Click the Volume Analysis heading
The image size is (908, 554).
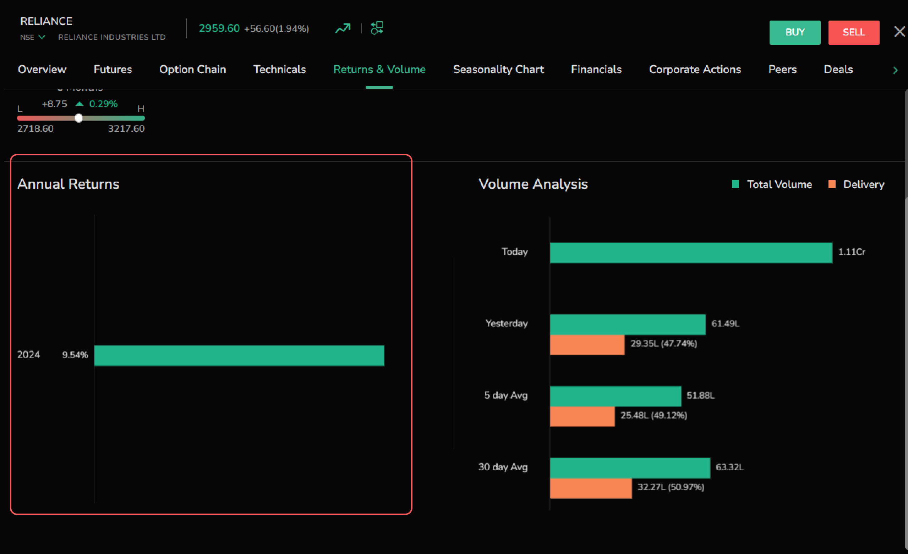[x=533, y=184]
